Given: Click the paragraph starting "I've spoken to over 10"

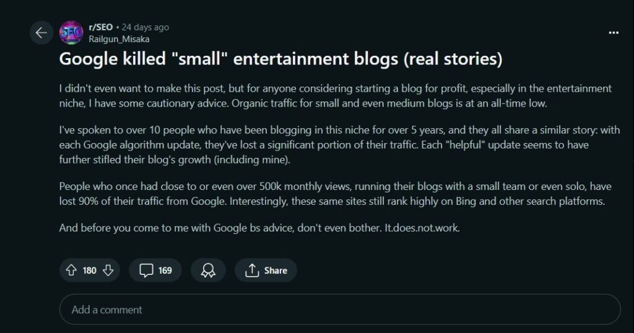Looking at the screenshot, I should coord(339,145).
